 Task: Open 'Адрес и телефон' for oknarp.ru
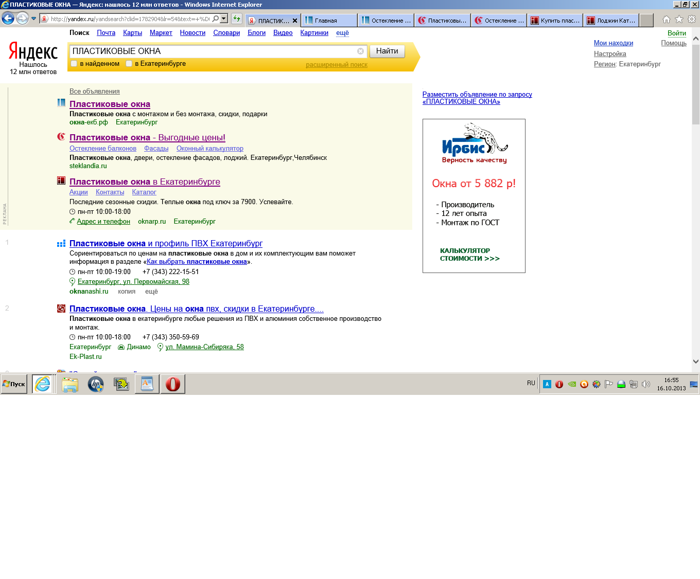(x=103, y=222)
